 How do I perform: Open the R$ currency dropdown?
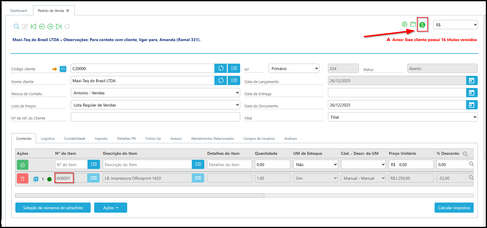[x=455, y=25]
